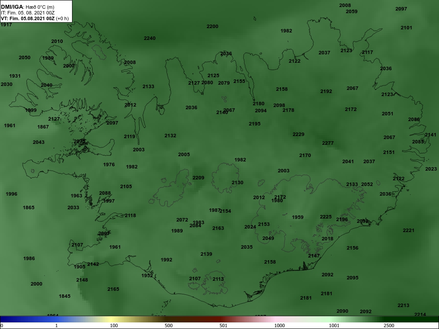
Task: Select the 2041 value label
Action: tap(348, 162)
